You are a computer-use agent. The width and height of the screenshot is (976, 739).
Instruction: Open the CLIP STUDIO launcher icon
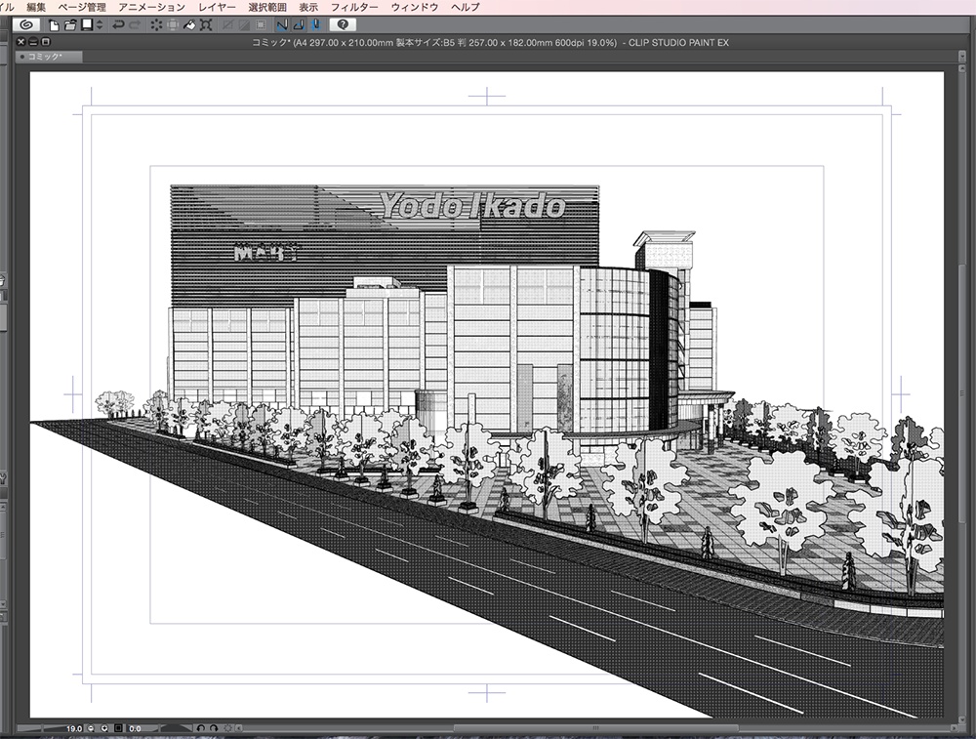pyautogui.click(x=25, y=25)
